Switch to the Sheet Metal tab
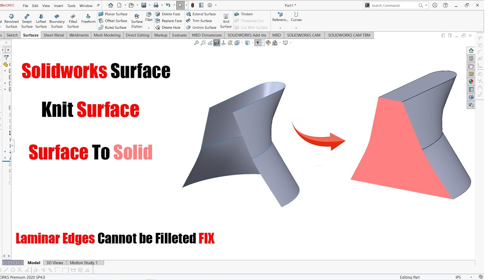The width and height of the screenshot is (499, 280). tap(54, 35)
